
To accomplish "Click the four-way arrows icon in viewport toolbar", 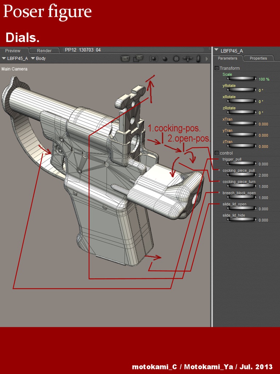I will [x=187, y=58].
